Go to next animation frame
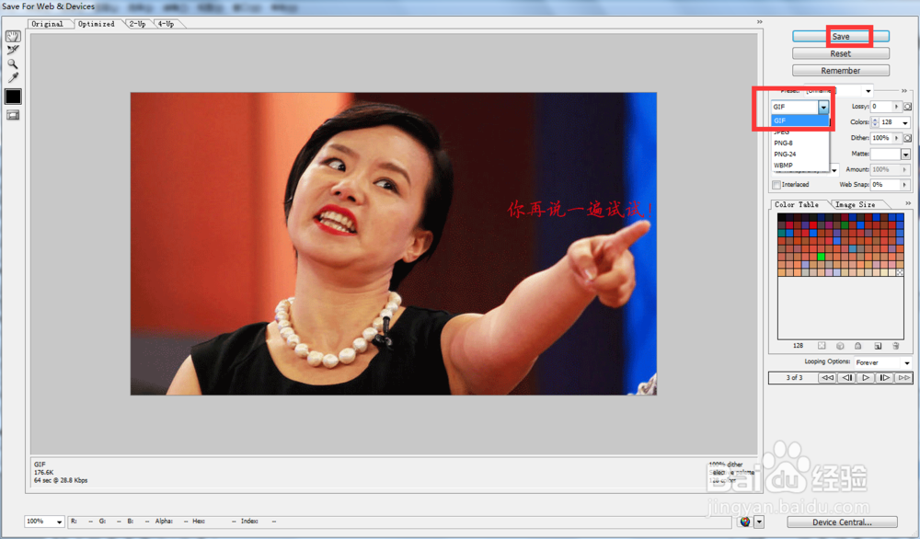Viewport: 920px width, 539px height. pos(884,378)
